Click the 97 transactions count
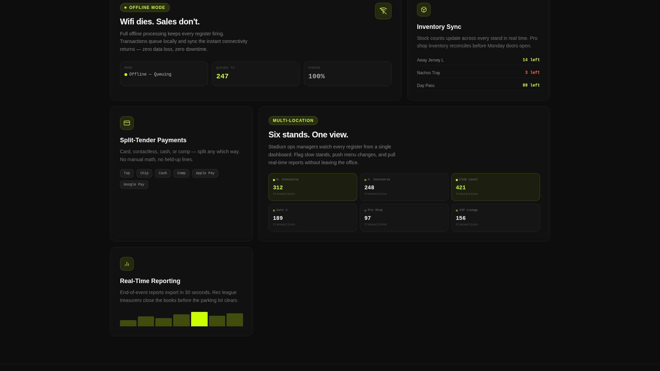 coord(367,218)
